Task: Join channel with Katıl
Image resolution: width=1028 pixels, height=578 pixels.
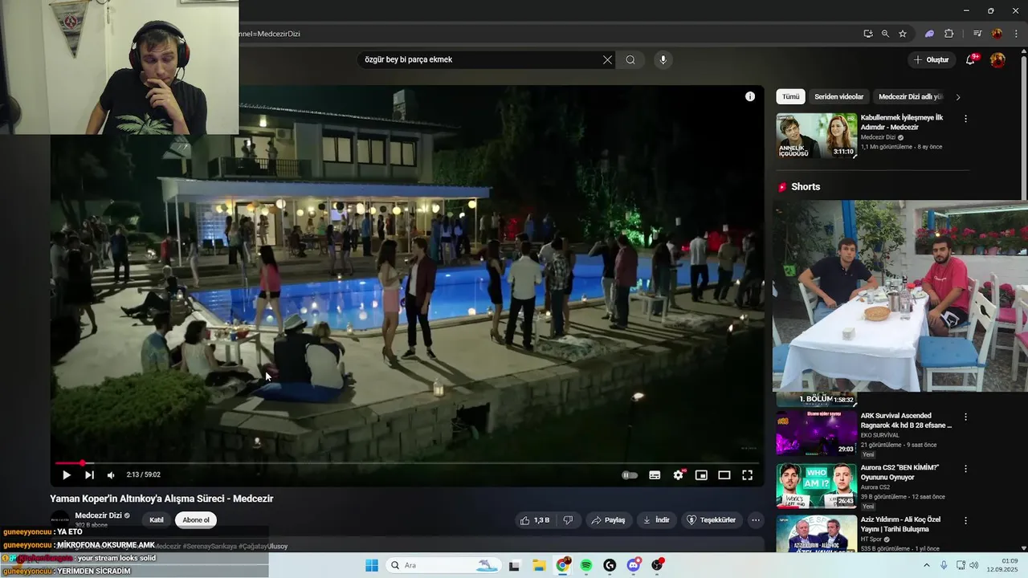Action: tap(157, 520)
